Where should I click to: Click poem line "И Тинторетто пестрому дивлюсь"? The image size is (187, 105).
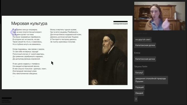[x=63, y=39]
